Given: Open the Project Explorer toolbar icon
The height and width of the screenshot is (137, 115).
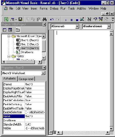Looking at the screenshot, I should click(x=89, y=19).
